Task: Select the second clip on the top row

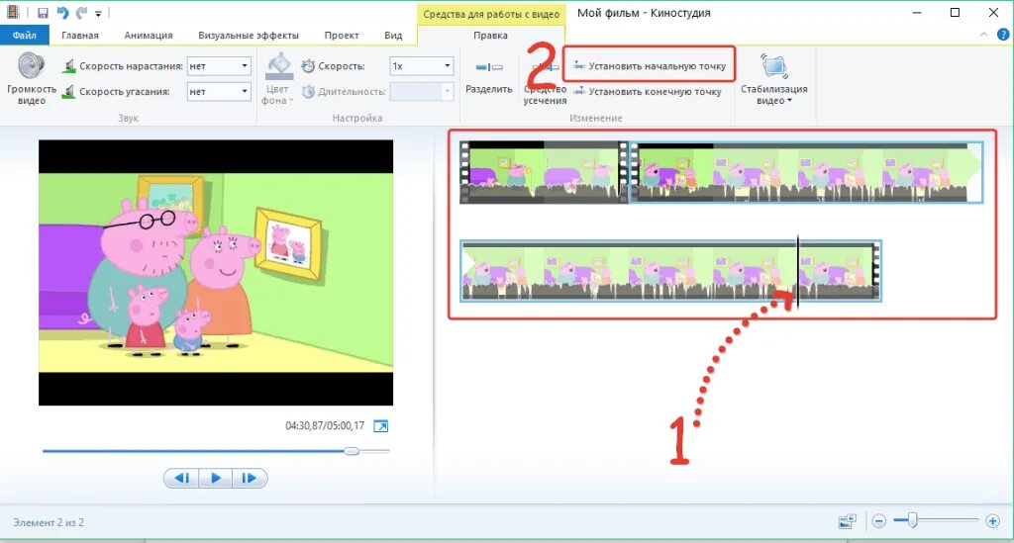Action: point(806,172)
